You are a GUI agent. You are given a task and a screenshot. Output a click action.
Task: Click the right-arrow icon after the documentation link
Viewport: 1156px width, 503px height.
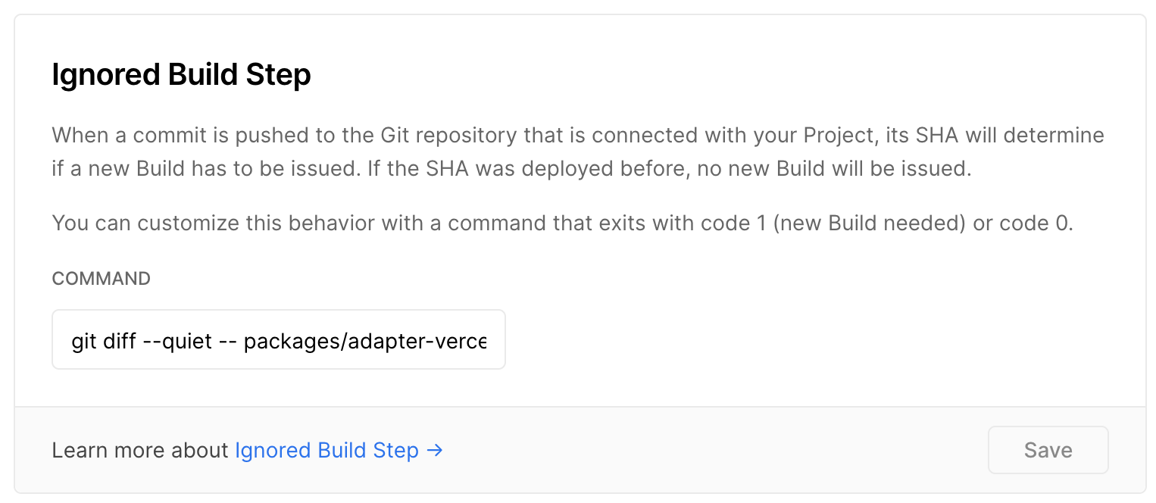[x=436, y=450]
